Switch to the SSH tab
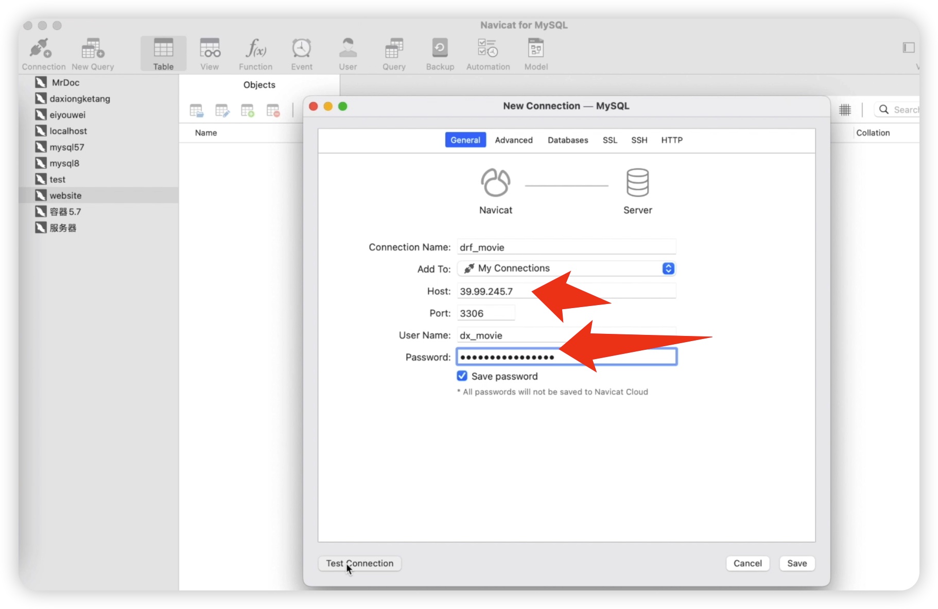Image resolution: width=938 pixels, height=609 pixels. (639, 140)
